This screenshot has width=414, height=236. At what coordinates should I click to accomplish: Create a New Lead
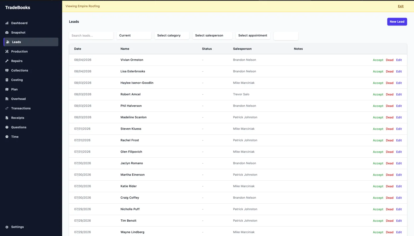397,22
